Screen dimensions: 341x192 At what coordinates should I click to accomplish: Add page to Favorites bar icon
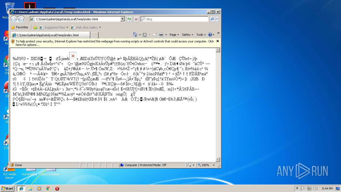35,27
